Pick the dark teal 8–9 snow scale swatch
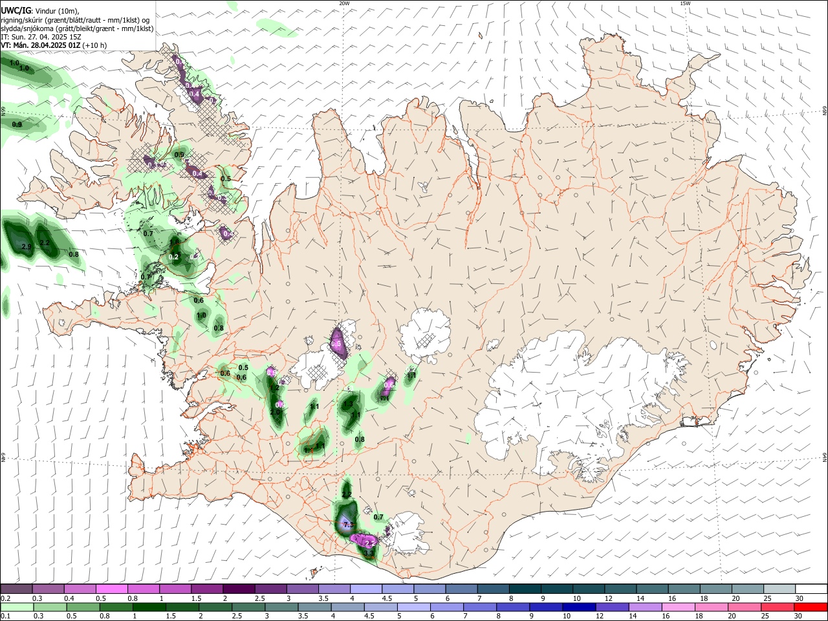This screenshot has height=621, width=828. (525, 589)
